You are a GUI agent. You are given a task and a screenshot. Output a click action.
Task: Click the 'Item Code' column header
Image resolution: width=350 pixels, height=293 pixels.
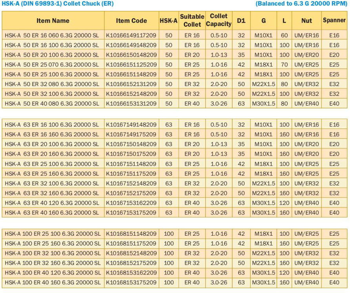[x=131, y=20]
